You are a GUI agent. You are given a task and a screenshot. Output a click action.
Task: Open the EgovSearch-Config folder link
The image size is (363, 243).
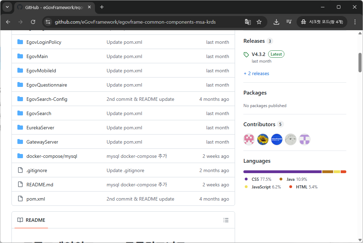tap(47, 99)
